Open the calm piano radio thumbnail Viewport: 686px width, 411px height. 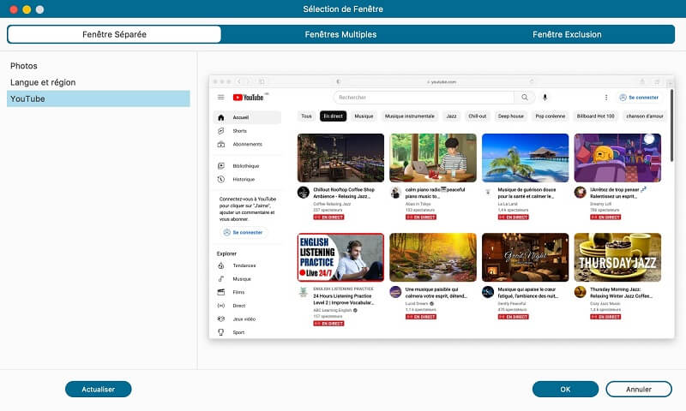pyautogui.click(x=433, y=158)
